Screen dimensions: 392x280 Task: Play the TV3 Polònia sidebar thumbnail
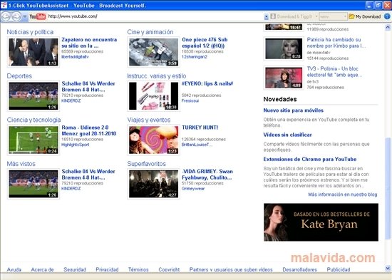pos(284,78)
